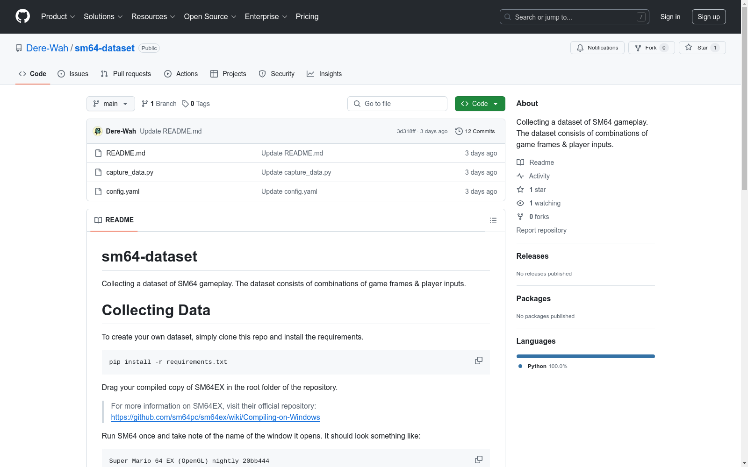Click the pulse icon next to Activity
This screenshot has width=748, height=467.
tap(520, 176)
